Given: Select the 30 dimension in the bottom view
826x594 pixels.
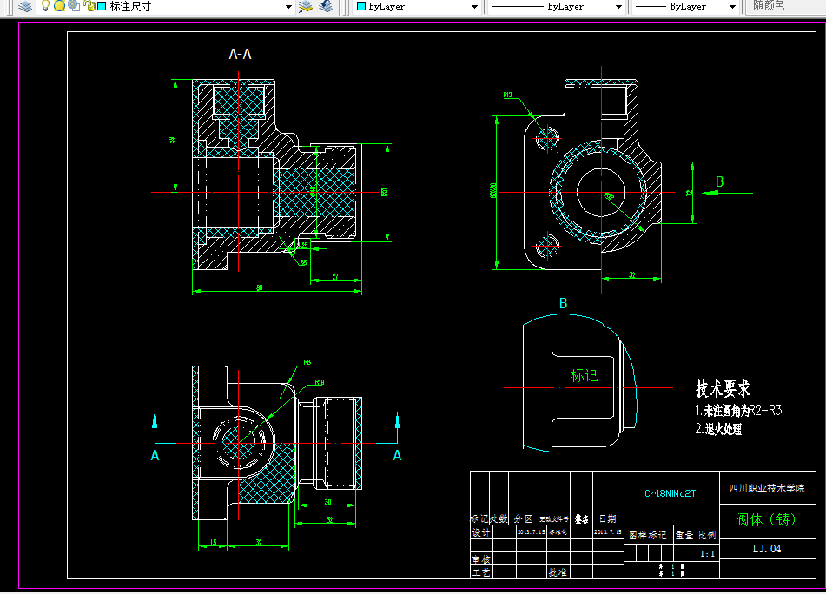Looking at the screenshot, I should (x=327, y=502).
